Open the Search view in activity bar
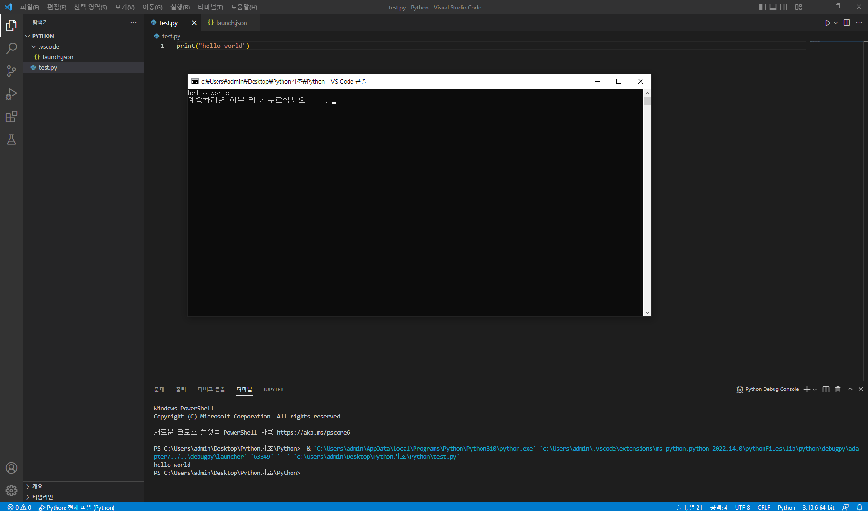The image size is (868, 511). tap(11, 48)
